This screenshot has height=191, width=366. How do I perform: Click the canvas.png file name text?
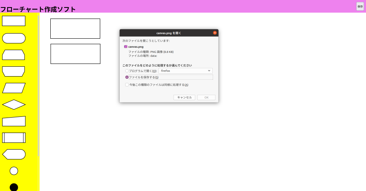coord(136,47)
